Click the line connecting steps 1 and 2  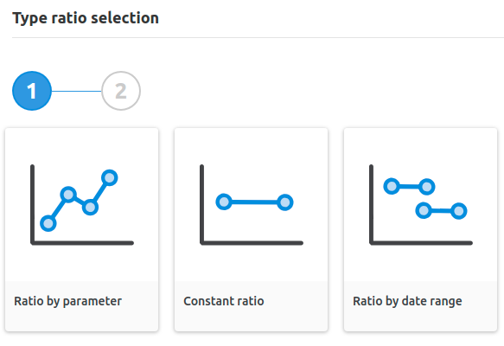[x=76, y=91]
